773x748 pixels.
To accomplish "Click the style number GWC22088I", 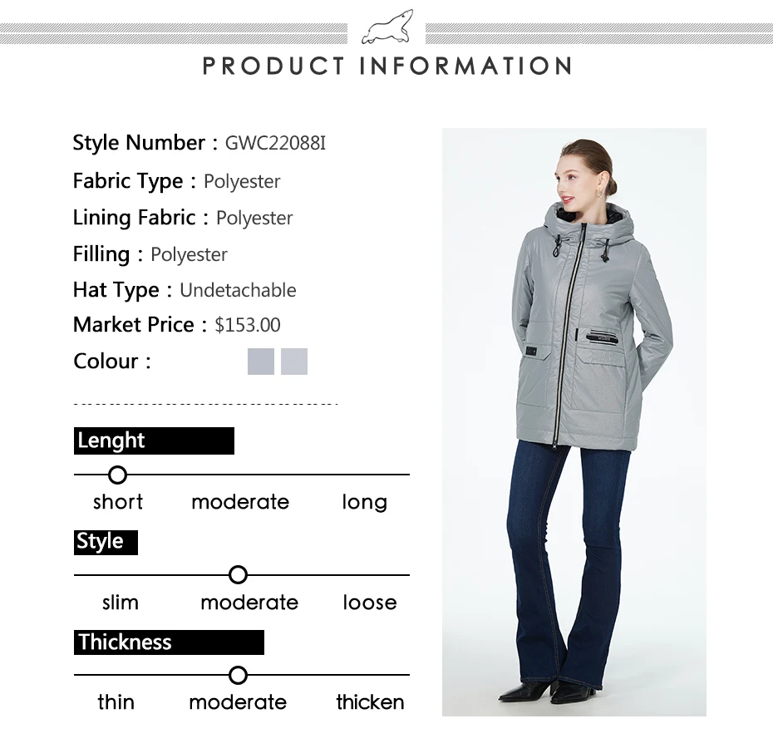I will 275,144.
